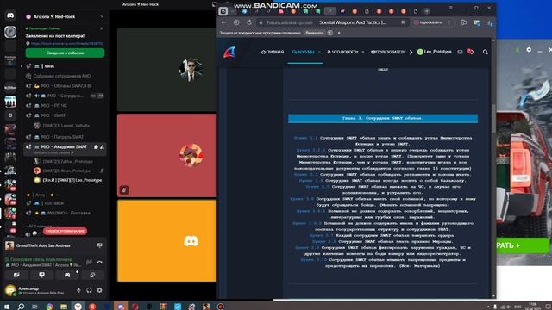Show more forum nav items with chevron
Image resolution: width=552 pixels, height=310 pixels.
click(x=411, y=52)
